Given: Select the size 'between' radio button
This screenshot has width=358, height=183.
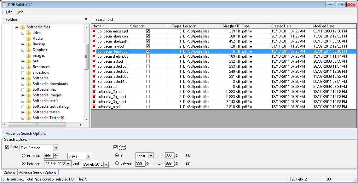Looking at the screenshot, I should pos(117,163).
